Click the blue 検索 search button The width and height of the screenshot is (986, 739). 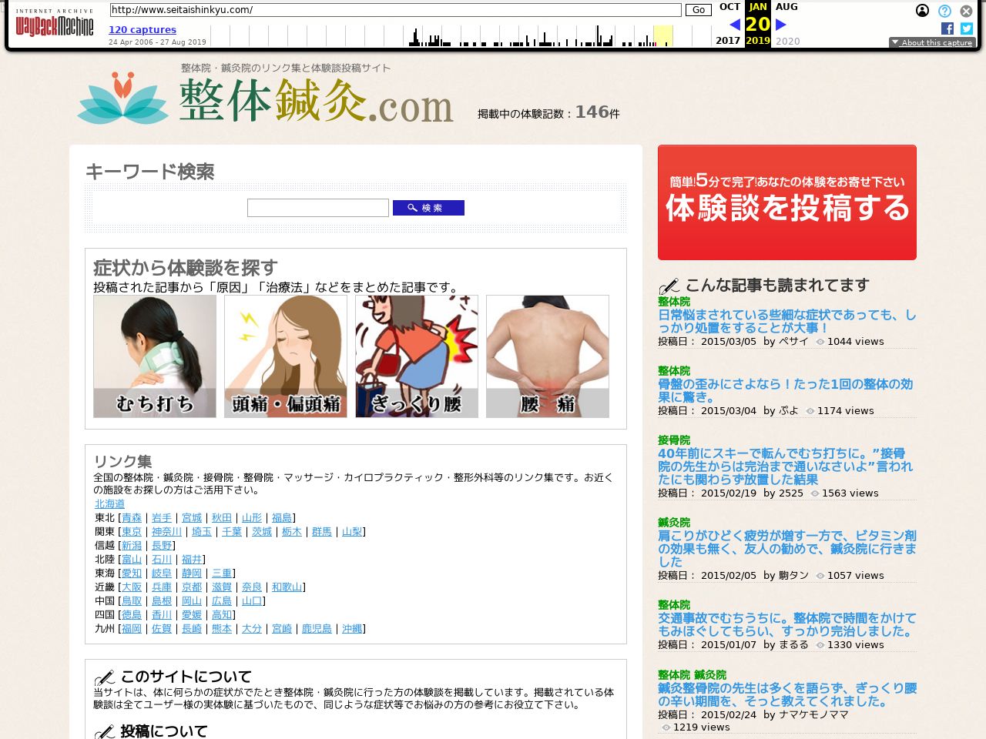tap(428, 208)
